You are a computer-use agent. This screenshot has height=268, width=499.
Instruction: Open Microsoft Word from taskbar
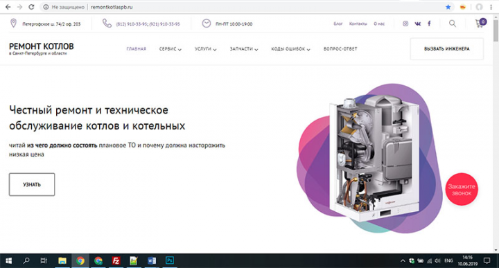click(x=152, y=260)
